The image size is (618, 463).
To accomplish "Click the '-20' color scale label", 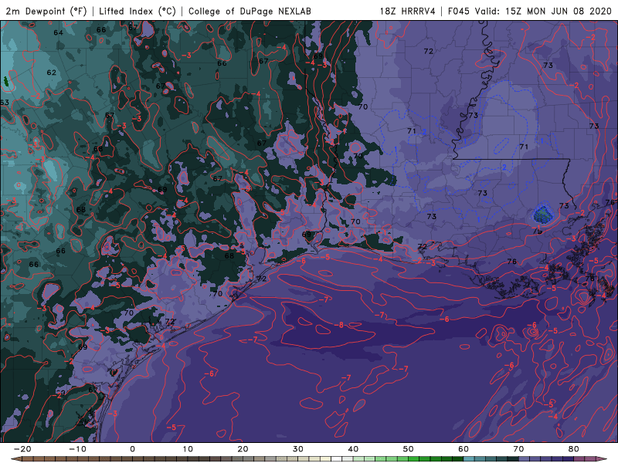I will click(x=22, y=449).
